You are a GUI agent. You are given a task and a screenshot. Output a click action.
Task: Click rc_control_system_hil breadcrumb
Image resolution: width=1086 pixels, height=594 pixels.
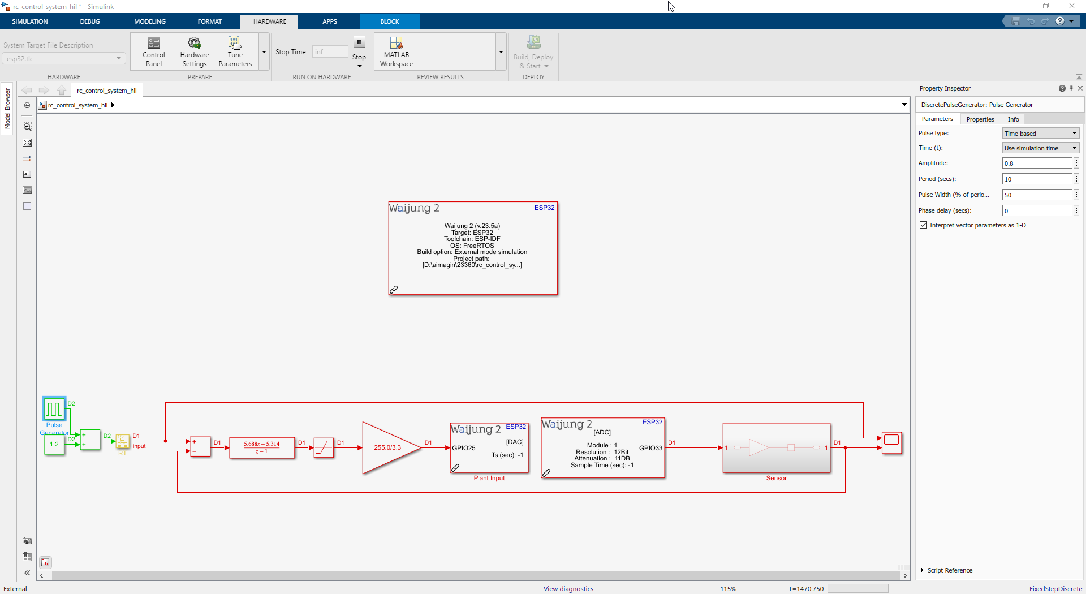click(77, 105)
